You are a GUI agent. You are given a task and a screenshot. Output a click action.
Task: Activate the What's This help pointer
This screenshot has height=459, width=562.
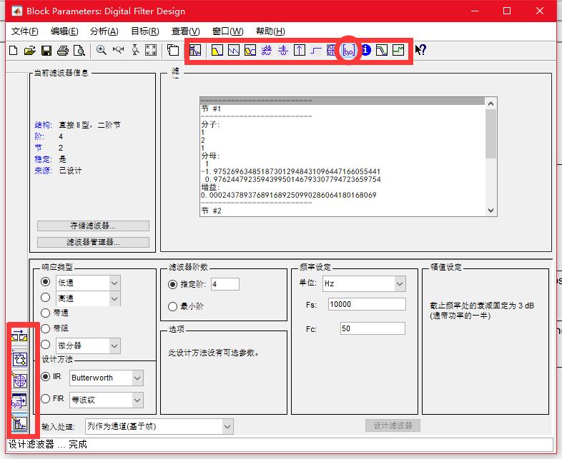[x=420, y=50]
